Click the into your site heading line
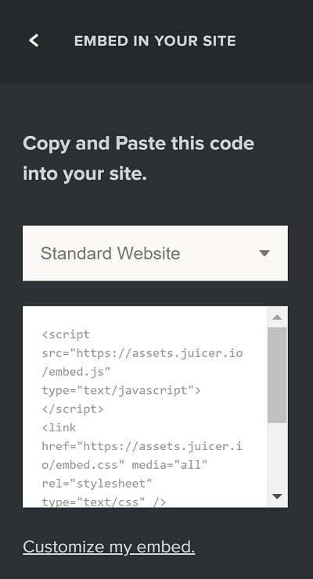Screen dimensions: 313x579 tap(85, 173)
